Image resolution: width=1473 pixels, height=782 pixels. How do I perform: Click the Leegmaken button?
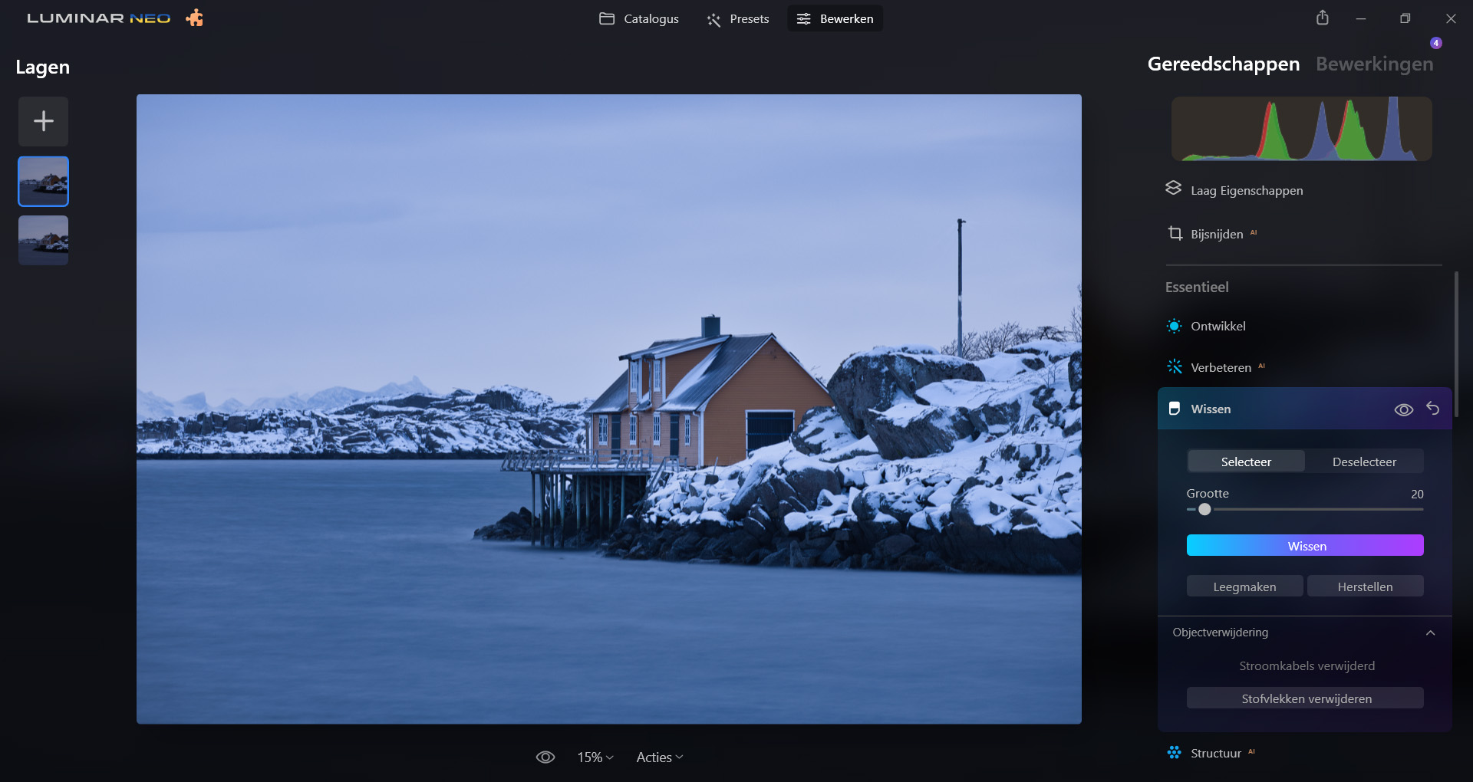[x=1244, y=586]
